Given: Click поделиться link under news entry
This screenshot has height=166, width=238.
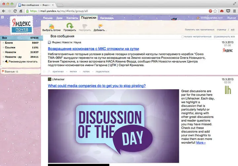Looking at the screenshot, I should [102, 71].
